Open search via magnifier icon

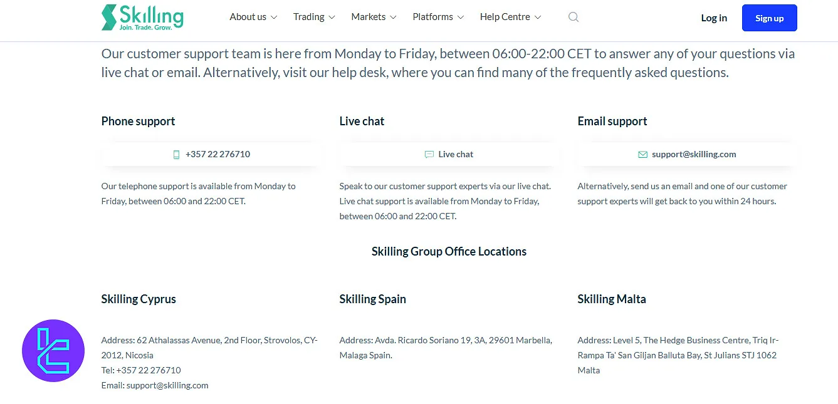point(574,18)
